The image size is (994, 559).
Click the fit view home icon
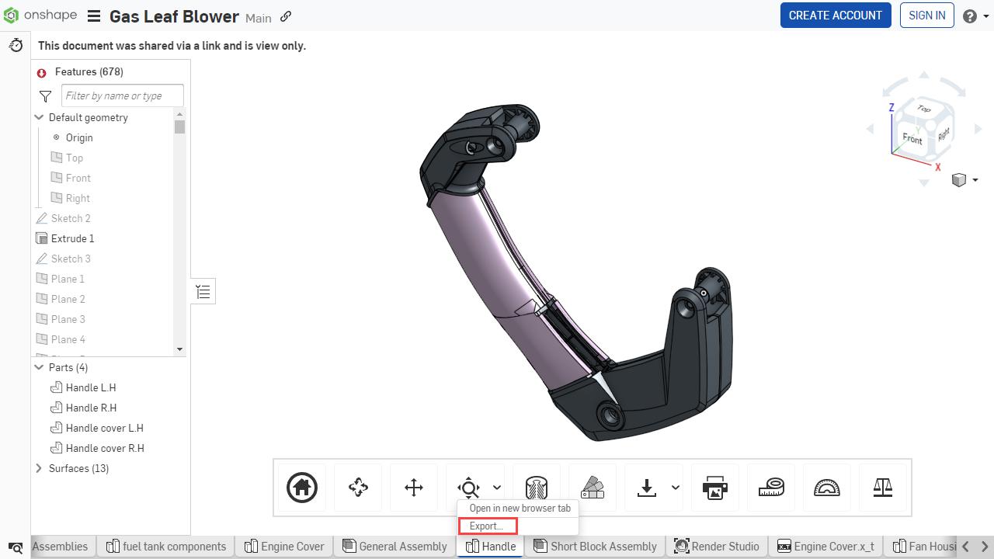[301, 488]
